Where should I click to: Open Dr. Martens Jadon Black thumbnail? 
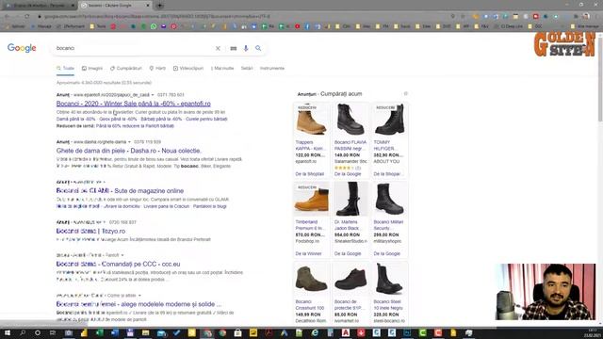click(350, 199)
